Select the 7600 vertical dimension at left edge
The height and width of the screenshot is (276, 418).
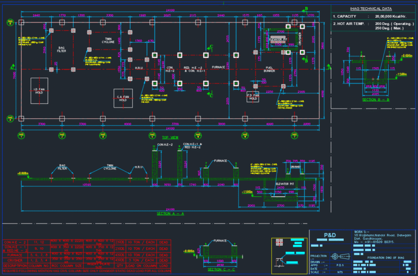15,75
